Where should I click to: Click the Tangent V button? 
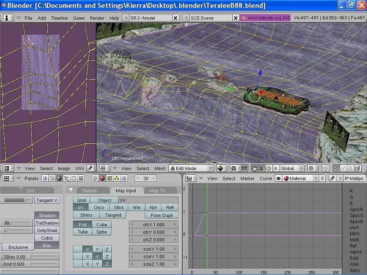point(47,200)
